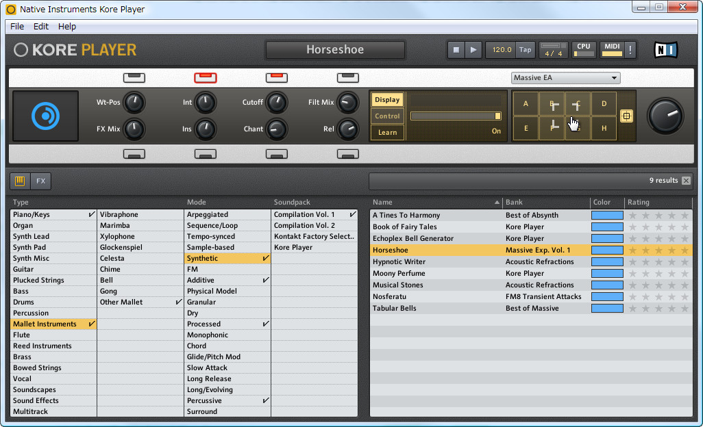Click color swatch for A Tines To Harmony
The width and height of the screenshot is (703, 427).
pos(607,216)
